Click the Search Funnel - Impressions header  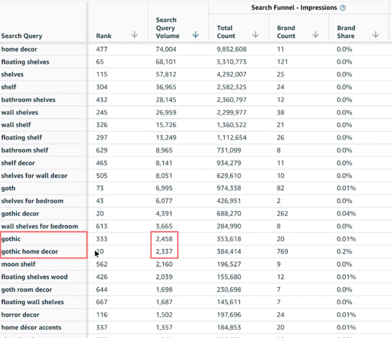pyautogui.click(x=294, y=8)
